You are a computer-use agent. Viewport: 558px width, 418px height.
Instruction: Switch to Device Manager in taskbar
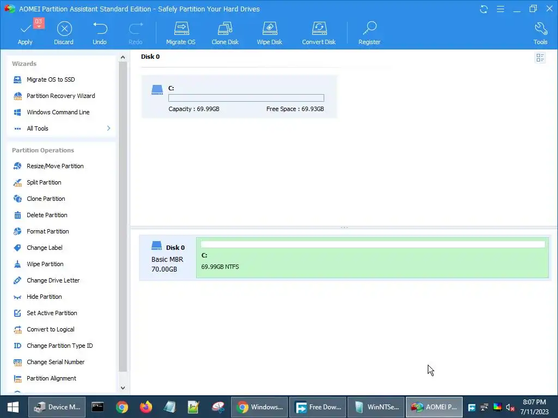coord(57,407)
